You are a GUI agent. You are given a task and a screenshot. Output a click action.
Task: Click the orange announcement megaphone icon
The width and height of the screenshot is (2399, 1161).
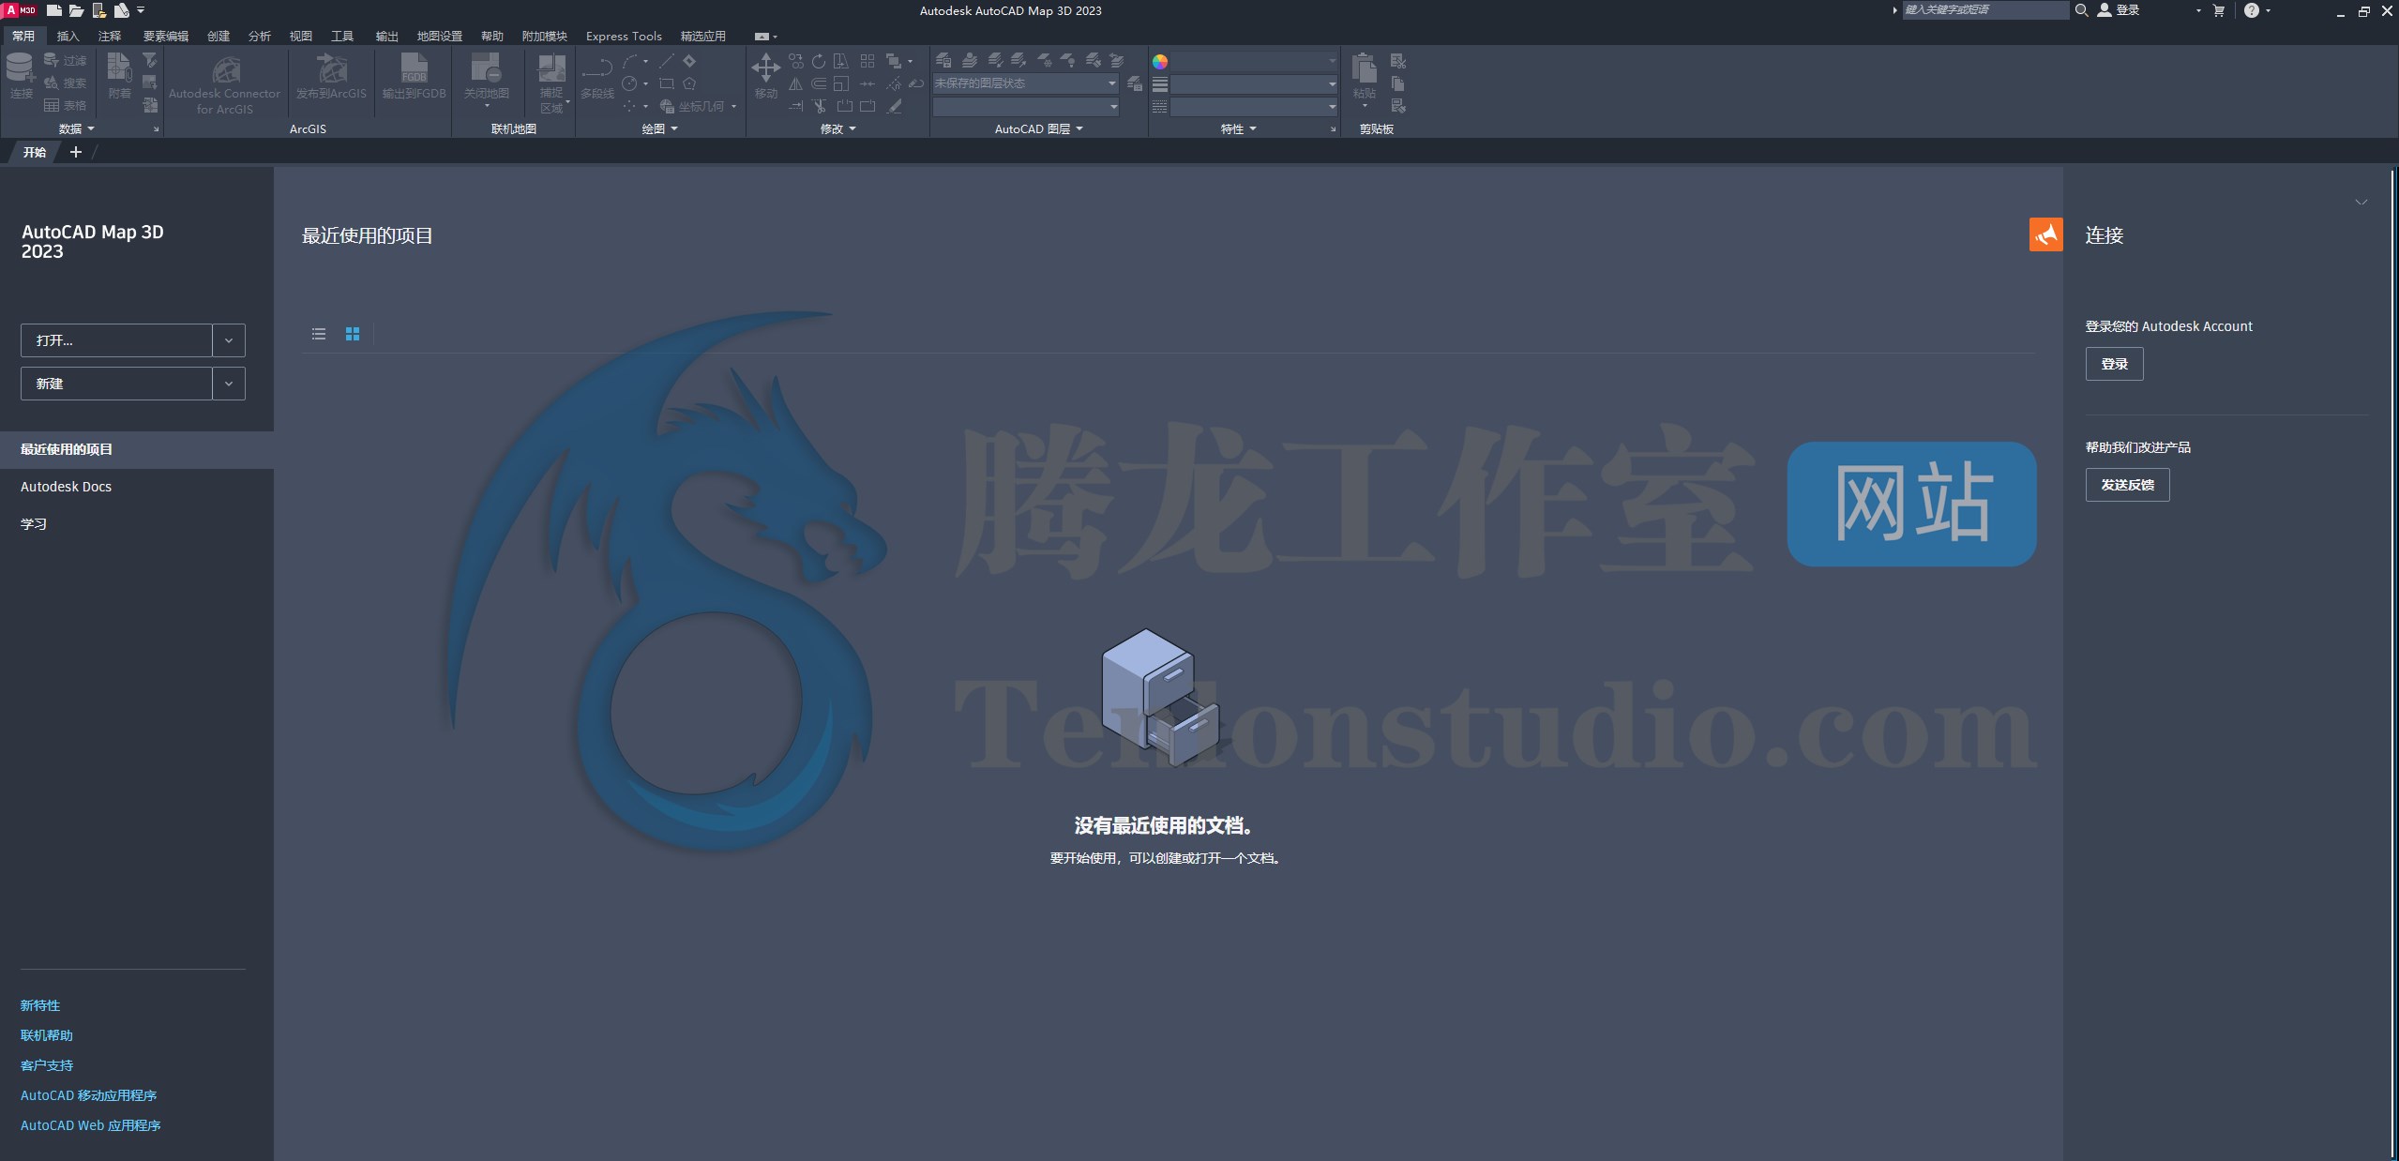coord(2045,234)
